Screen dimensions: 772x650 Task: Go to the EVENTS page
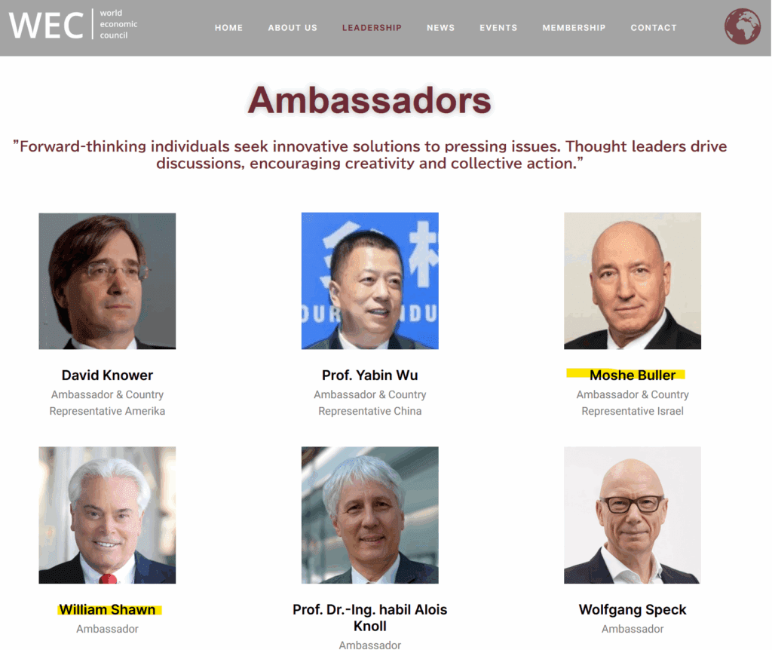click(x=498, y=27)
